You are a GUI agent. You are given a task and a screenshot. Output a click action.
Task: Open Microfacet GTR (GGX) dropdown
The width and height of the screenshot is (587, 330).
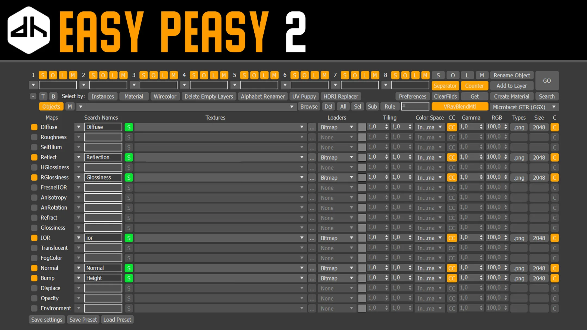coord(524,107)
